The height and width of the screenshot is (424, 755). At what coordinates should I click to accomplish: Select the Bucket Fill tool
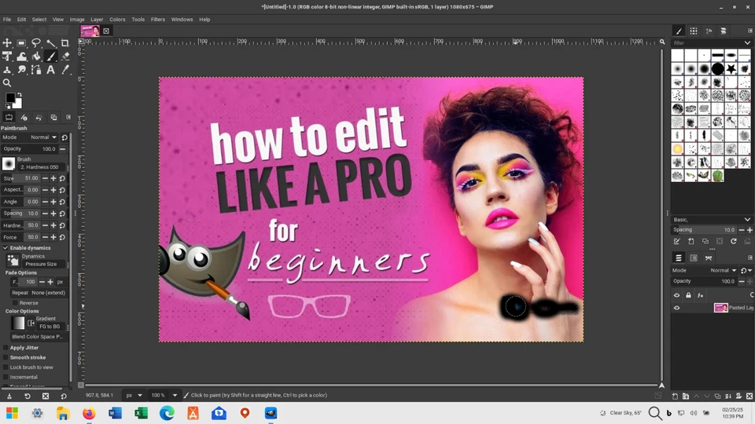[x=36, y=57]
